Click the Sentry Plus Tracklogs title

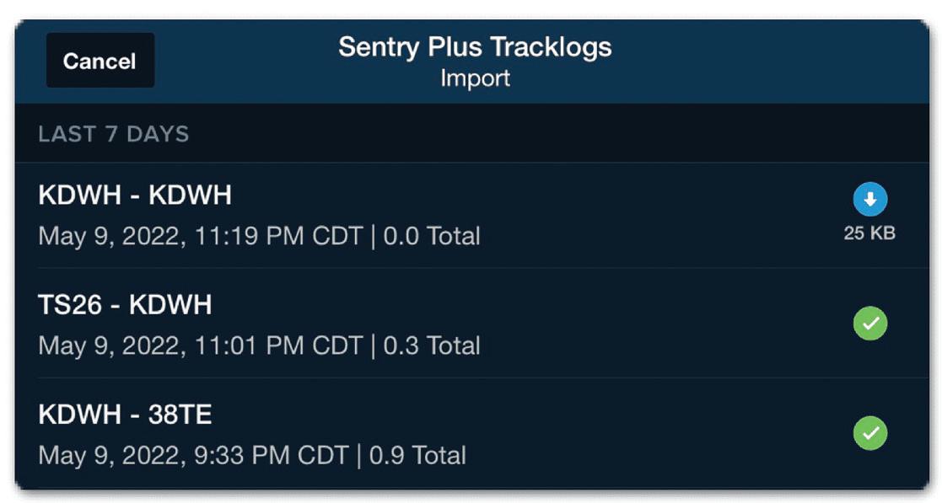coord(475,47)
